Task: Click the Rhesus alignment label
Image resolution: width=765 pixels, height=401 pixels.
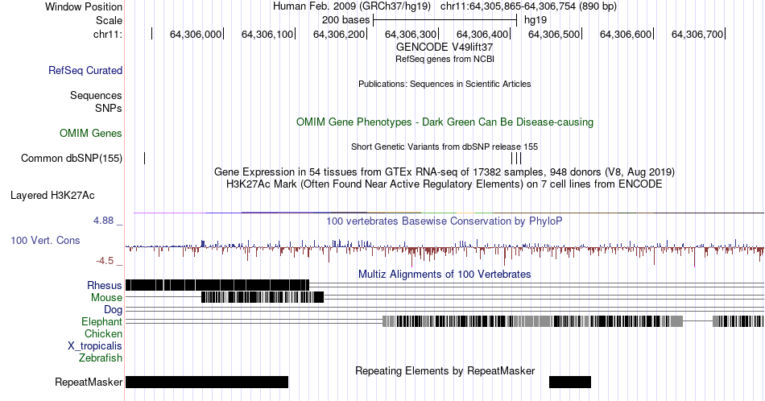Action: click(x=105, y=285)
